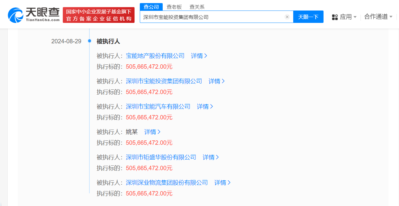Viewport: 399px width, 206px height.
Task: Open link 深圳市宝能投资集团有限公司
Action: [x=164, y=81]
